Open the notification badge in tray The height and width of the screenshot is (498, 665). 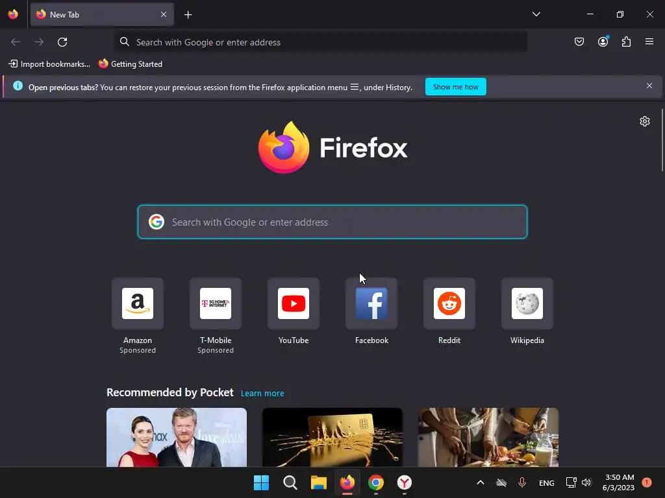tap(647, 482)
